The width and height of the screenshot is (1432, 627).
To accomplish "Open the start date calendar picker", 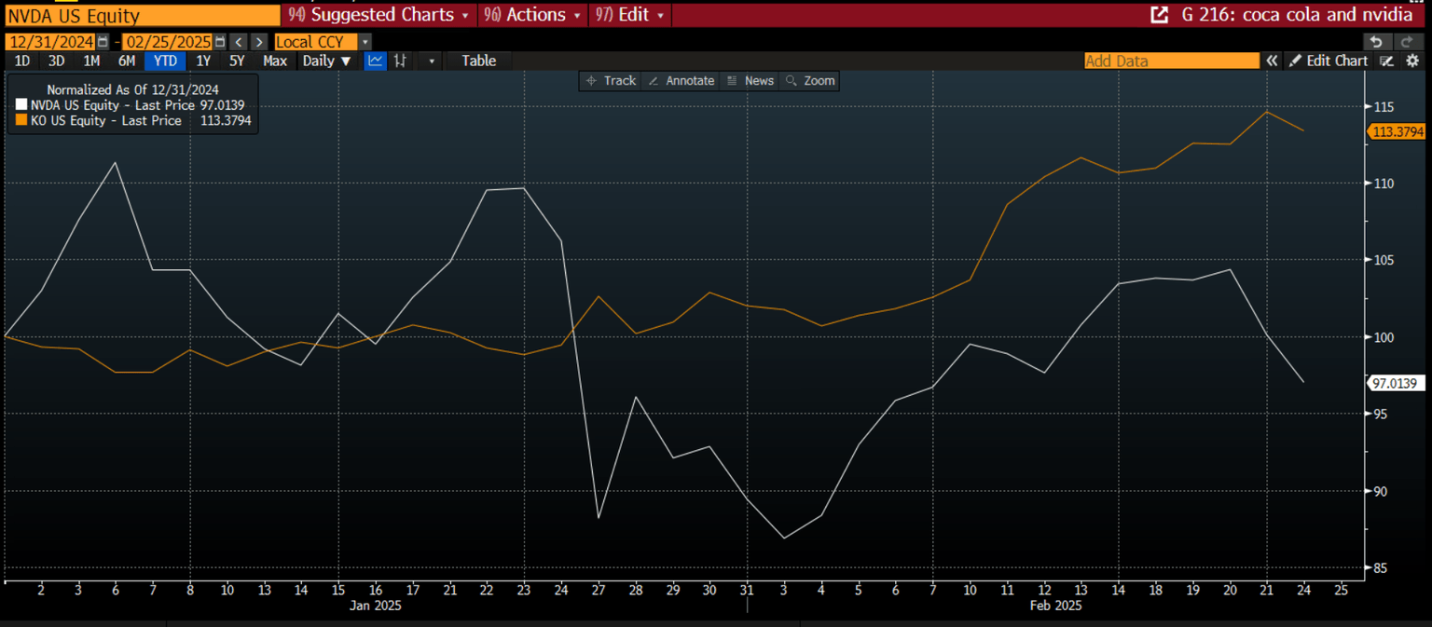I will 103,42.
